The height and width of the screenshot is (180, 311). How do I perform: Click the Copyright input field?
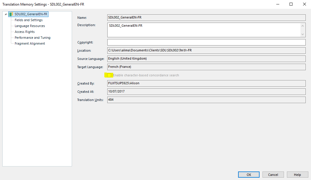coord(206,42)
